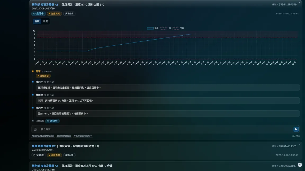The height and width of the screenshot is (171, 305).
Task: Collapse the card with serial 3596411BA549
Action: pos(299,3)
